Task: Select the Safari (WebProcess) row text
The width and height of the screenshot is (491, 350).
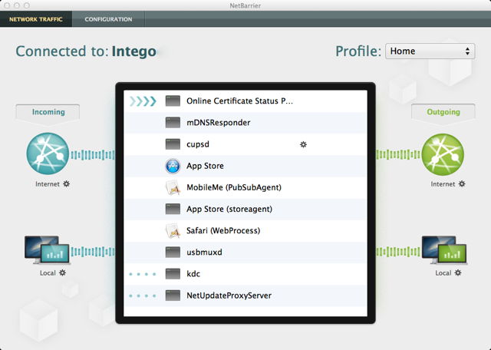Action: click(x=223, y=230)
